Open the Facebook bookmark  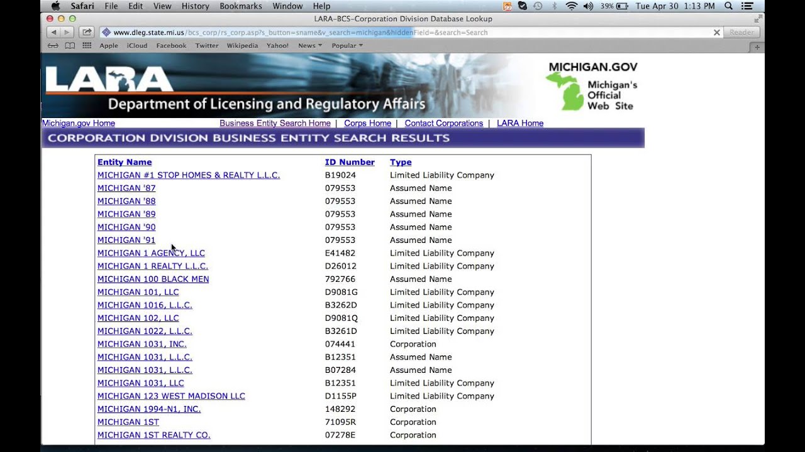pyautogui.click(x=171, y=45)
